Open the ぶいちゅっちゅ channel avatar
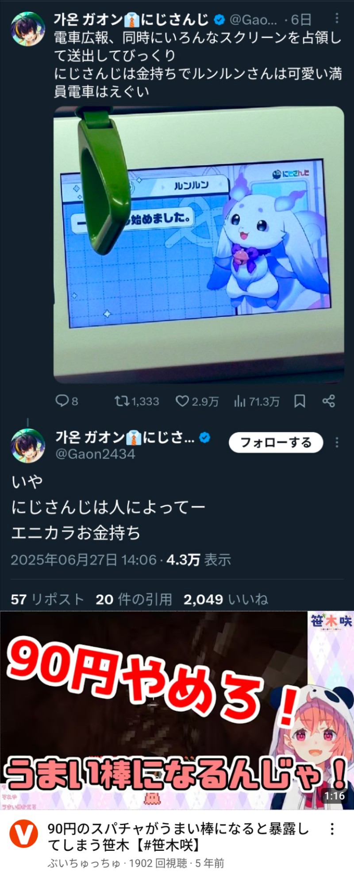The width and height of the screenshot is (354, 876). [24, 834]
